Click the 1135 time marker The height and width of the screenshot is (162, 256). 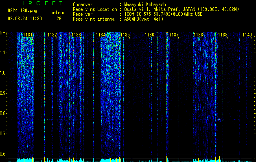[125, 35]
